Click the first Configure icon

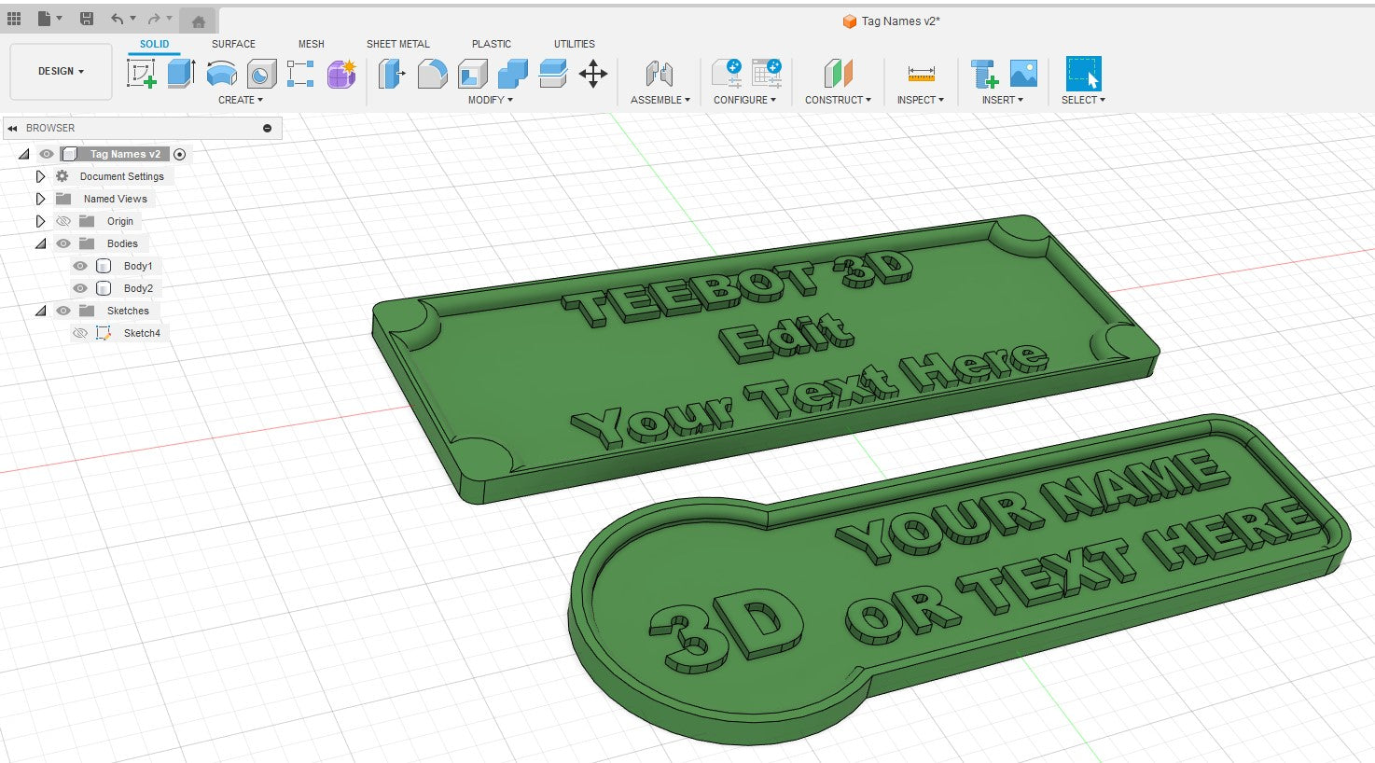(x=726, y=74)
